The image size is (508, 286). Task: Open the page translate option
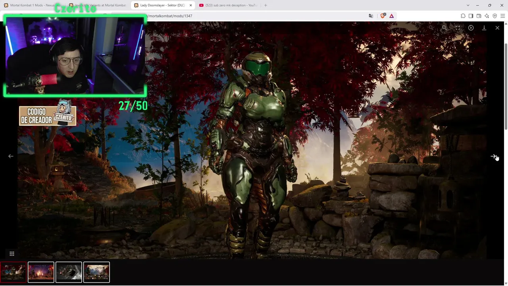coord(371,16)
